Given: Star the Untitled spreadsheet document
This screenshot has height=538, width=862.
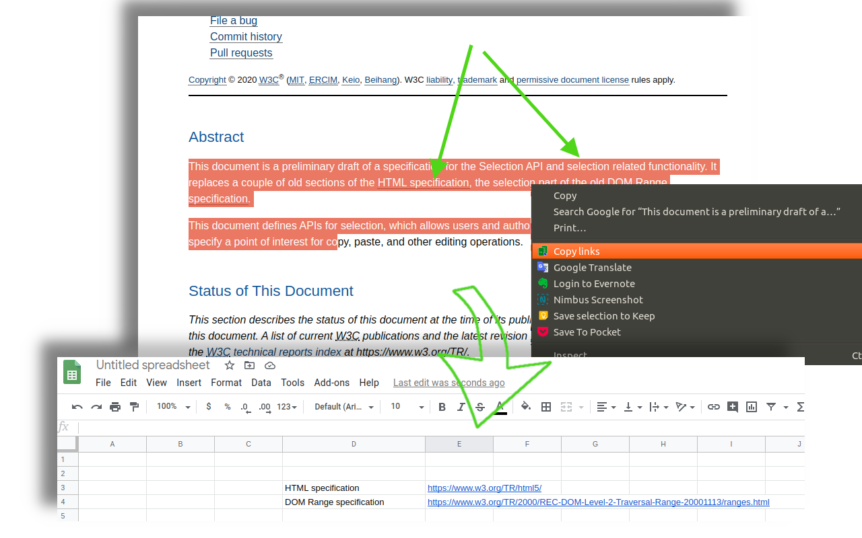Looking at the screenshot, I should pos(230,365).
